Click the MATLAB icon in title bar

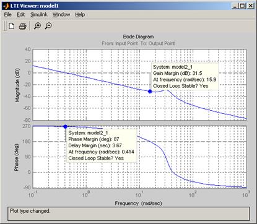(6, 6)
